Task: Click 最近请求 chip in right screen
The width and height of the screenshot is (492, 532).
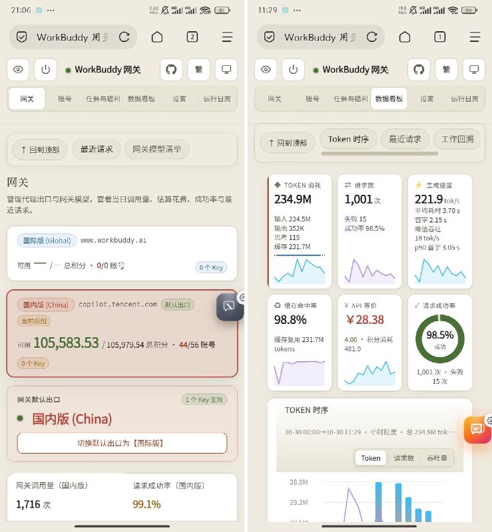Action: (405, 139)
